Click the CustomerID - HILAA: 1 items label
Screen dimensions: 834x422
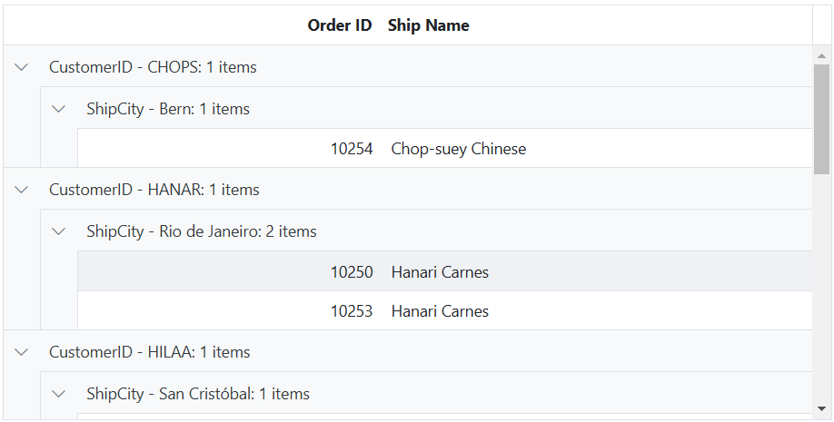(150, 352)
